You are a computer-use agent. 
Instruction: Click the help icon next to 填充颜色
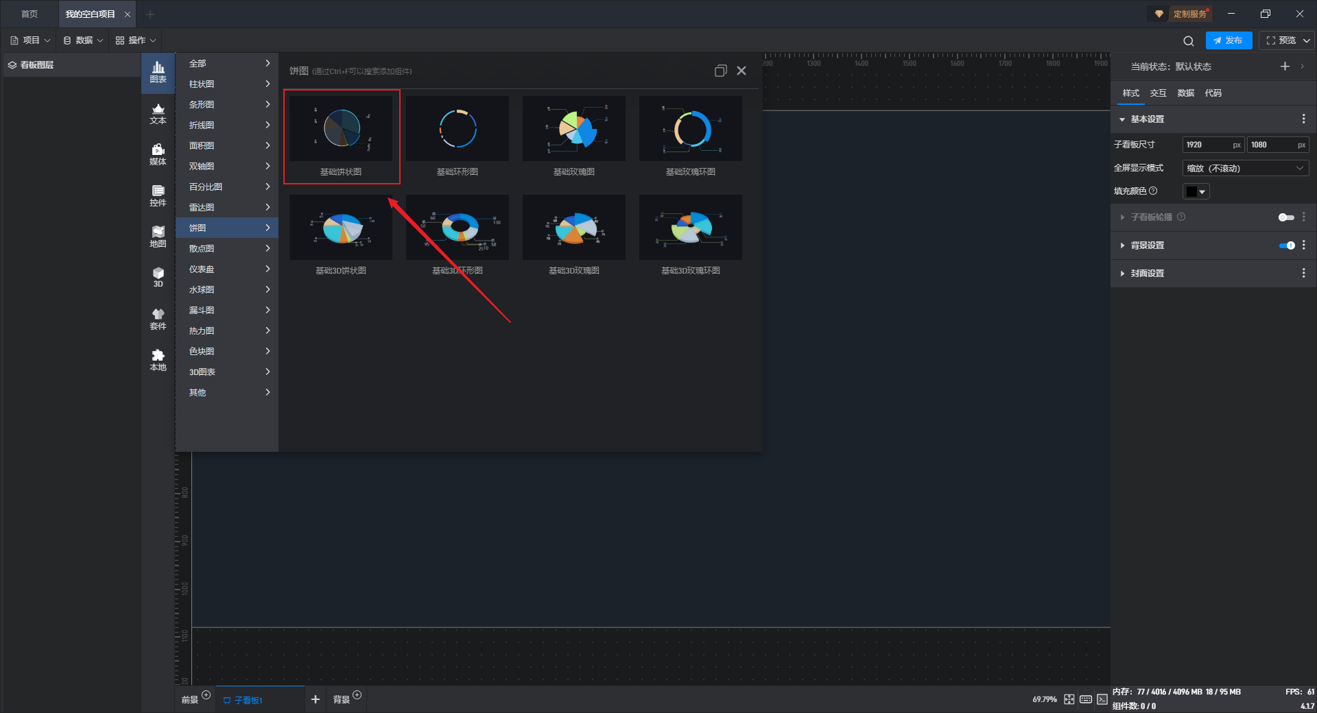click(x=1153, y=191)
